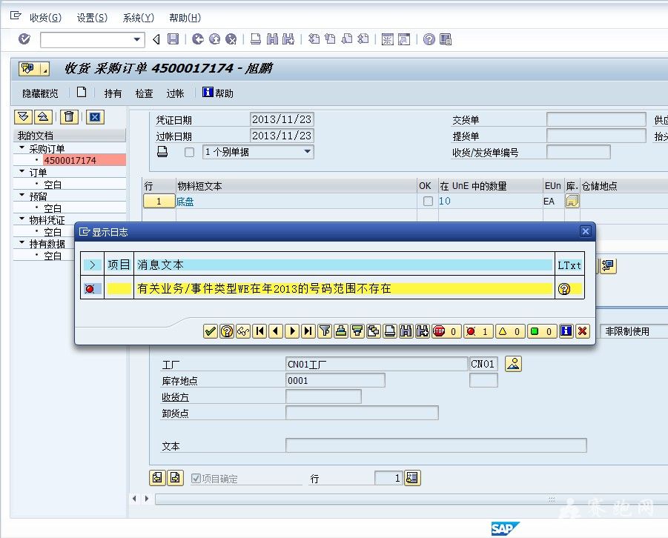The width and height of the screenshot is (668, 538).
Task: Open the 系统(Y) menu
Action: tap(139, 18)
